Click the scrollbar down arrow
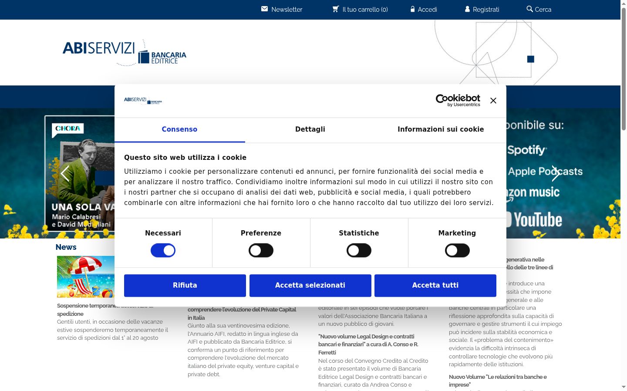This screenshot has height=391, width=627. point(624,387)
